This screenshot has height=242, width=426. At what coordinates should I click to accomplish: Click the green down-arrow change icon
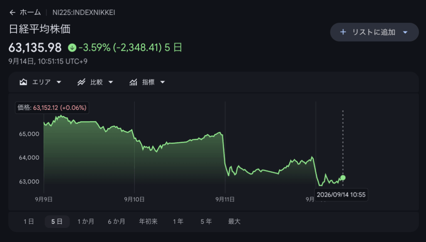click(x=72, y=48)
